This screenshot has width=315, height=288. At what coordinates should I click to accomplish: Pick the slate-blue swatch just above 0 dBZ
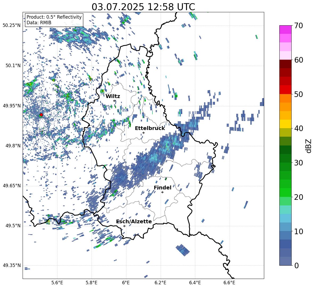(285, 261)
